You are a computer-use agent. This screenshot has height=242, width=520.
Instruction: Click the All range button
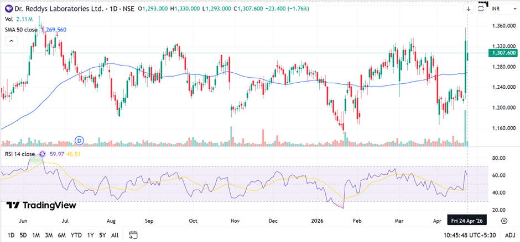coord(115,235)
